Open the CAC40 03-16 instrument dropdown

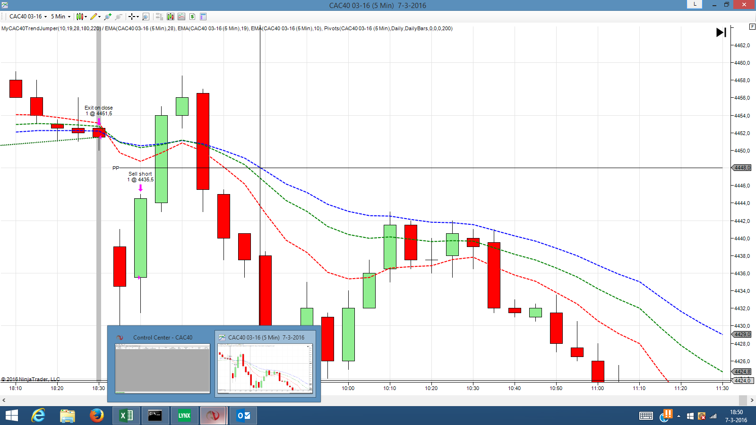(x=28, y=17)
